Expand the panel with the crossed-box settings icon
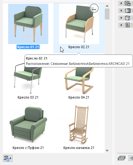Screen dimensions: 133x165 coord(121,3)
